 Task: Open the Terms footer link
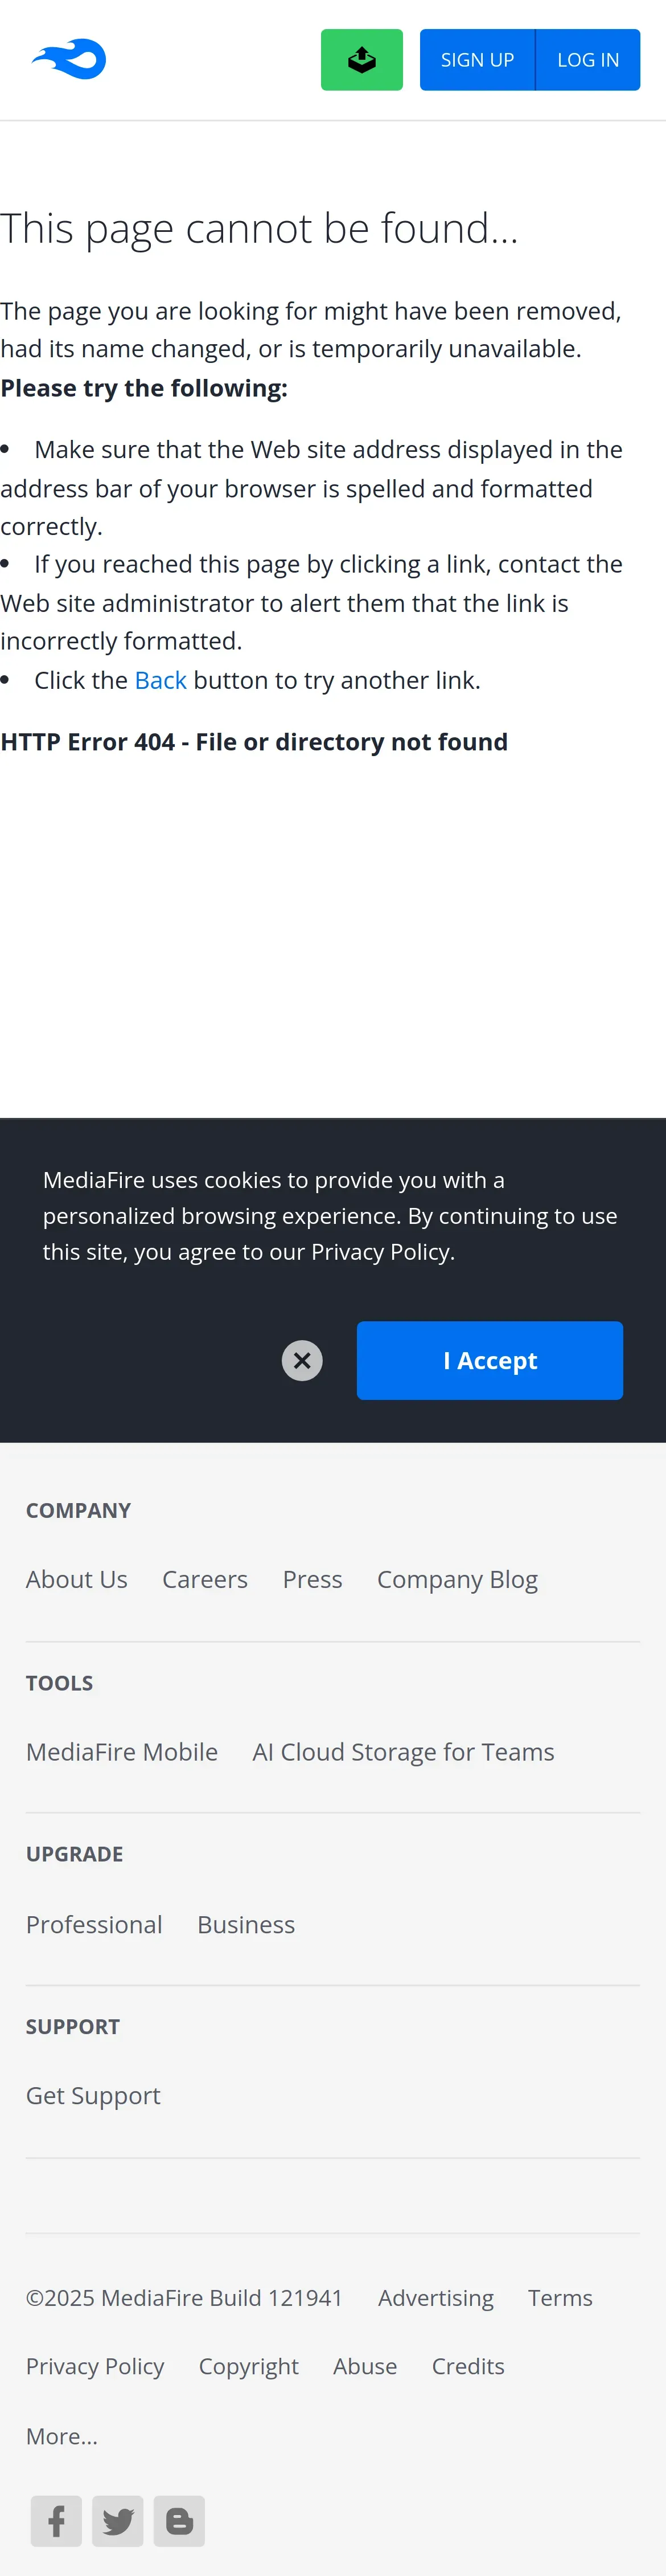pyautogui.click(x=560, y=2298)
